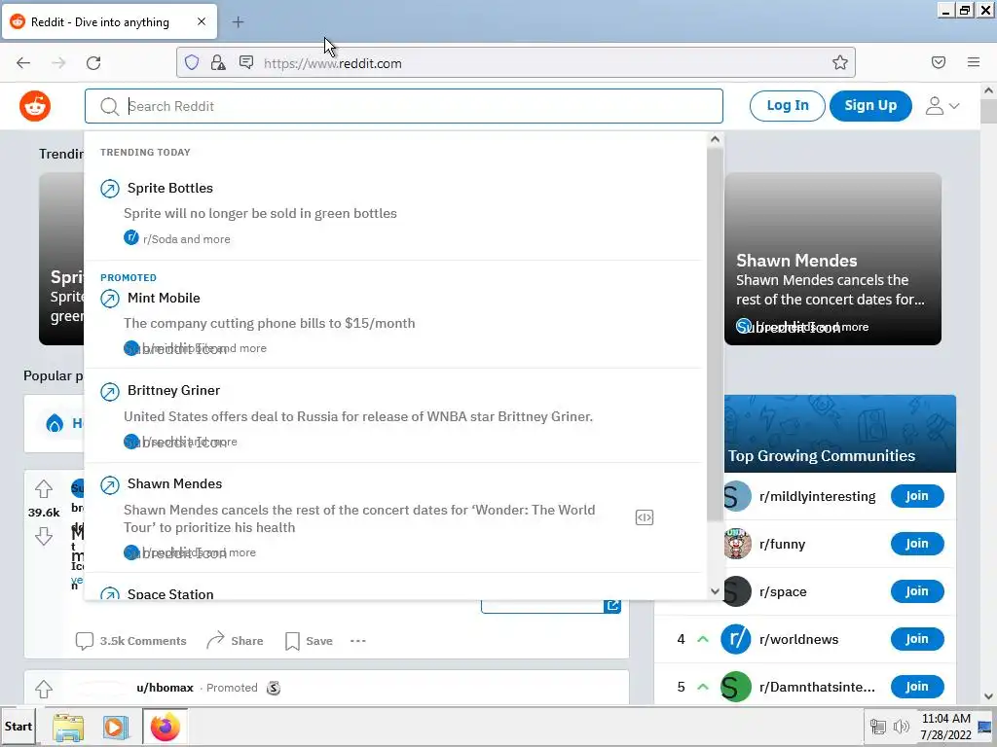Click the volume speaker tray icon
997x747 pixels.
(901, 727)
